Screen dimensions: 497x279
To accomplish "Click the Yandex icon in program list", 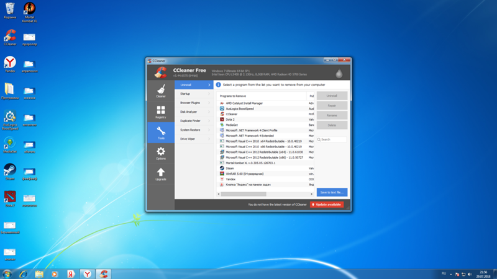I will 222,179.
